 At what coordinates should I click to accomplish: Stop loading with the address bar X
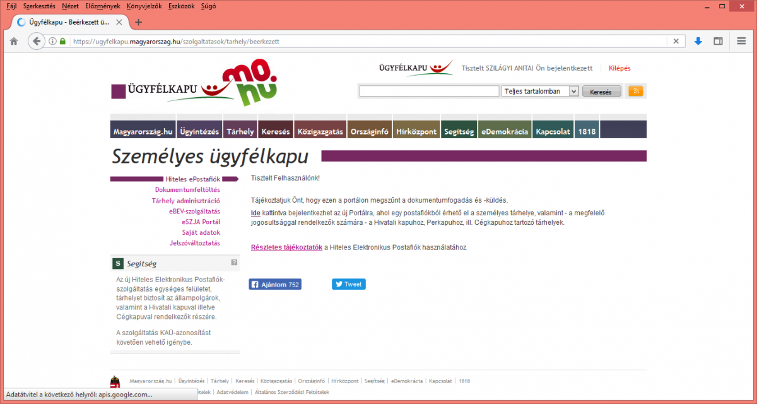click(x=676, y=41)
